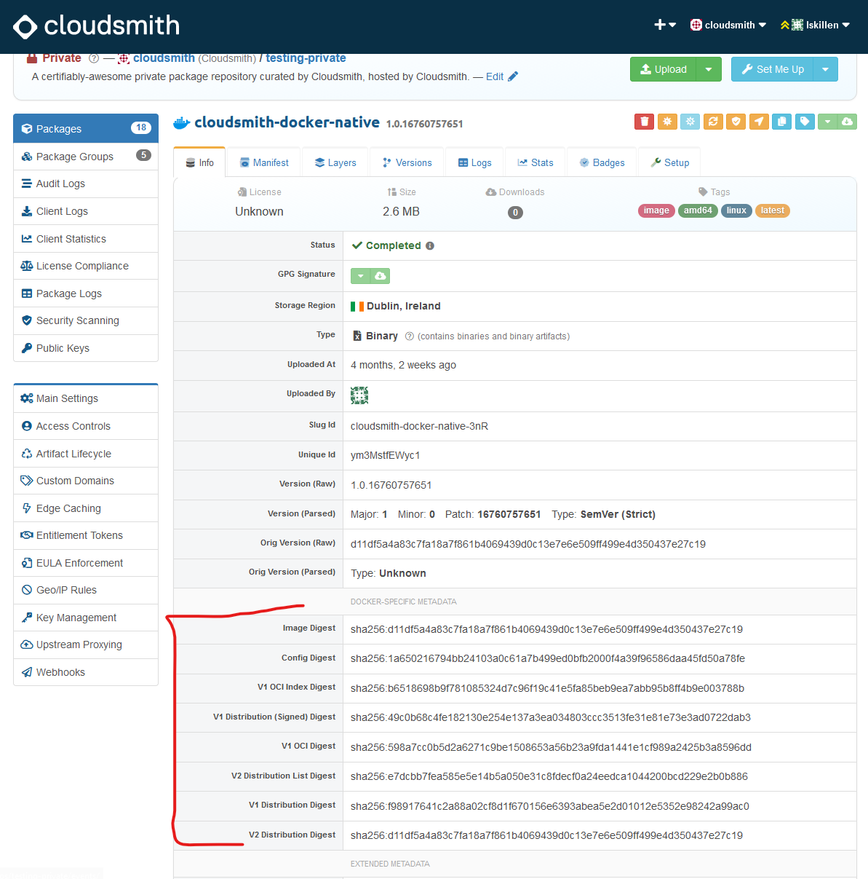Click Binary type help icon

(409, 336)
